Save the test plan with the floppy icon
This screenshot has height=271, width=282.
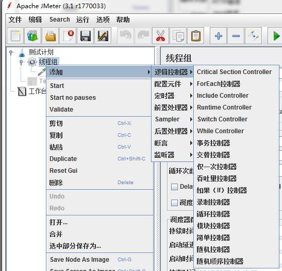click(86, 35)
